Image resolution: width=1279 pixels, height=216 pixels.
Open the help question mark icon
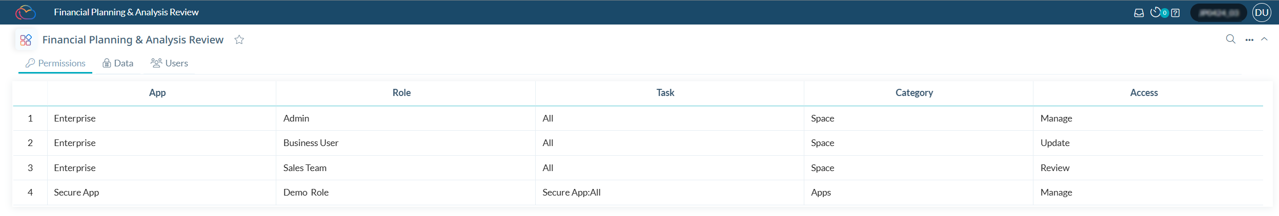point(1175,13)
